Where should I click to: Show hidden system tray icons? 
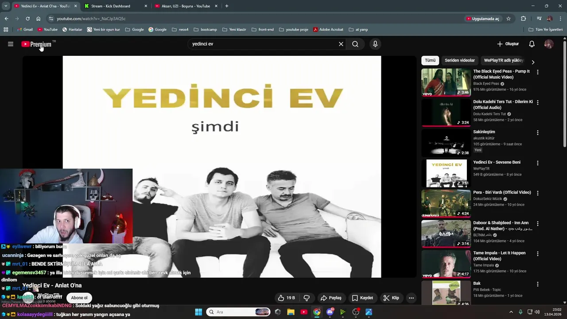click(511, 312)
